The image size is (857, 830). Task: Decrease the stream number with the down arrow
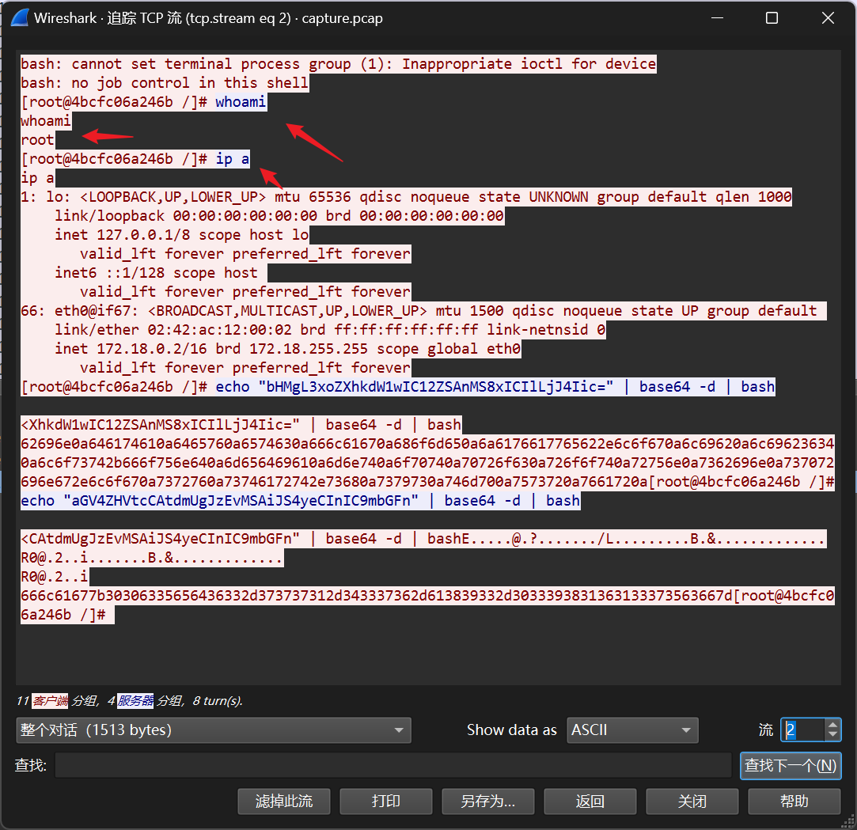tap(832, 735)
